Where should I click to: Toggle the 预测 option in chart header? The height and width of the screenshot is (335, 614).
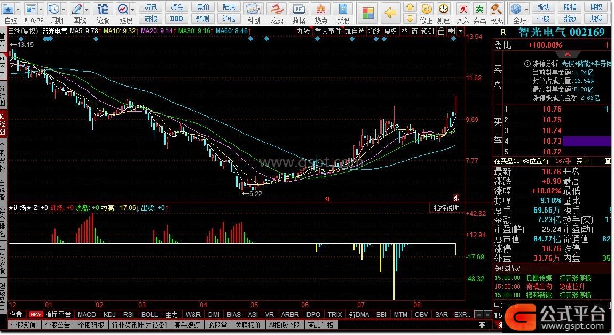[x=427, y=31]
